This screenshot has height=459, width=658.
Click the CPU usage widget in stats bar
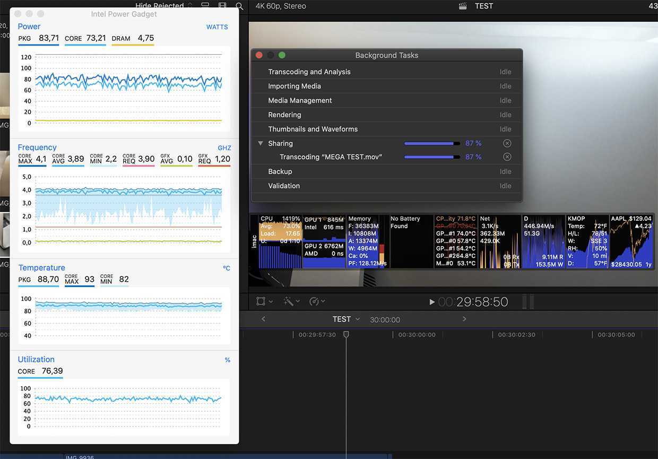point(280,241)
